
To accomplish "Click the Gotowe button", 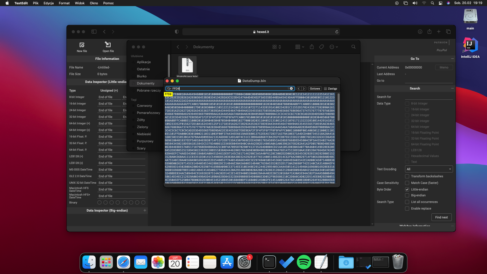I will (315, 89).
